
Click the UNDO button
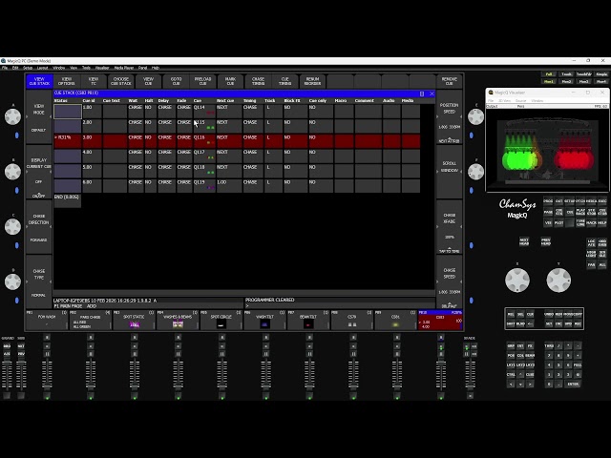pos(549,314)
